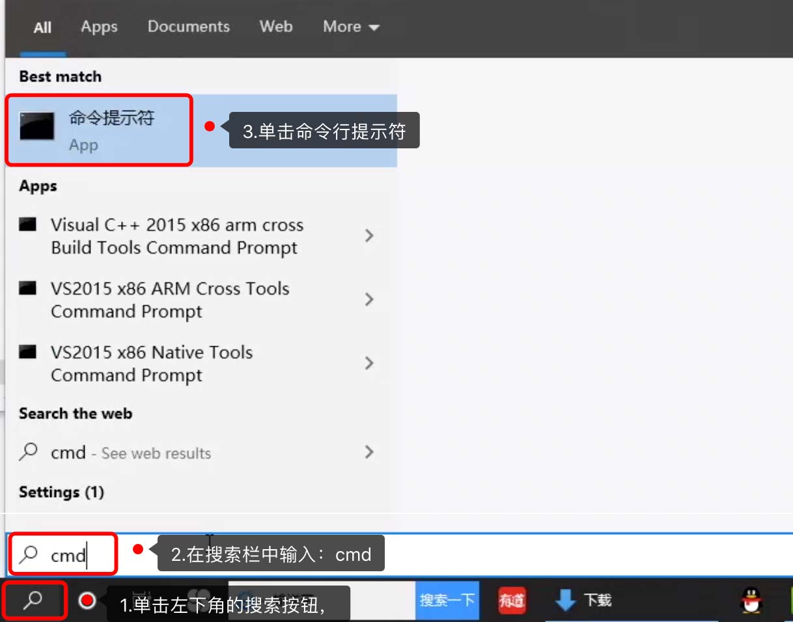
Task: Expand the VS2015 x86 Native Tools arrow
Action: point(369,363)
